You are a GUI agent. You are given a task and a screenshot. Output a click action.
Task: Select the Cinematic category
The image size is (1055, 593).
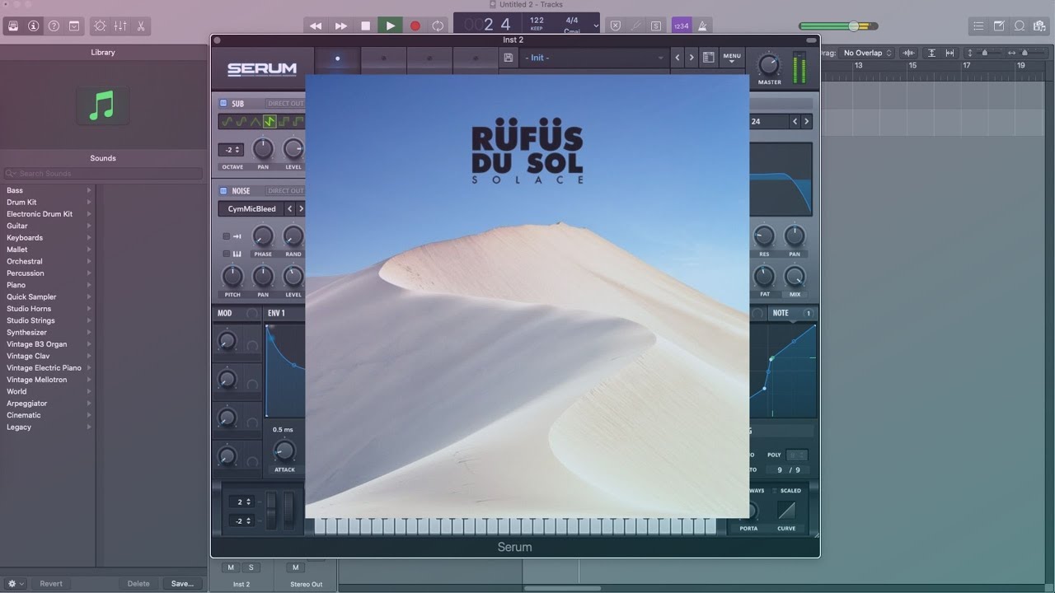(x=24, y=415)
